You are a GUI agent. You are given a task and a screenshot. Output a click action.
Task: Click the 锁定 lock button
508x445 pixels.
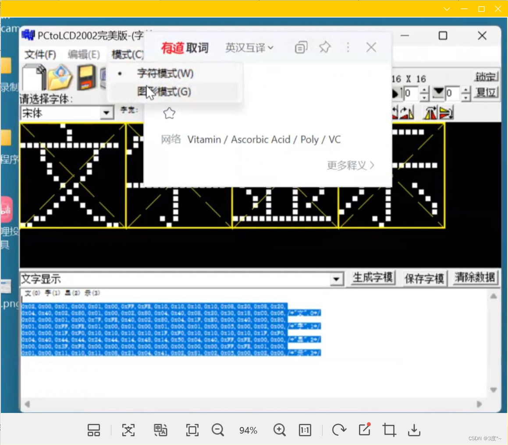(x=486, y=77)
